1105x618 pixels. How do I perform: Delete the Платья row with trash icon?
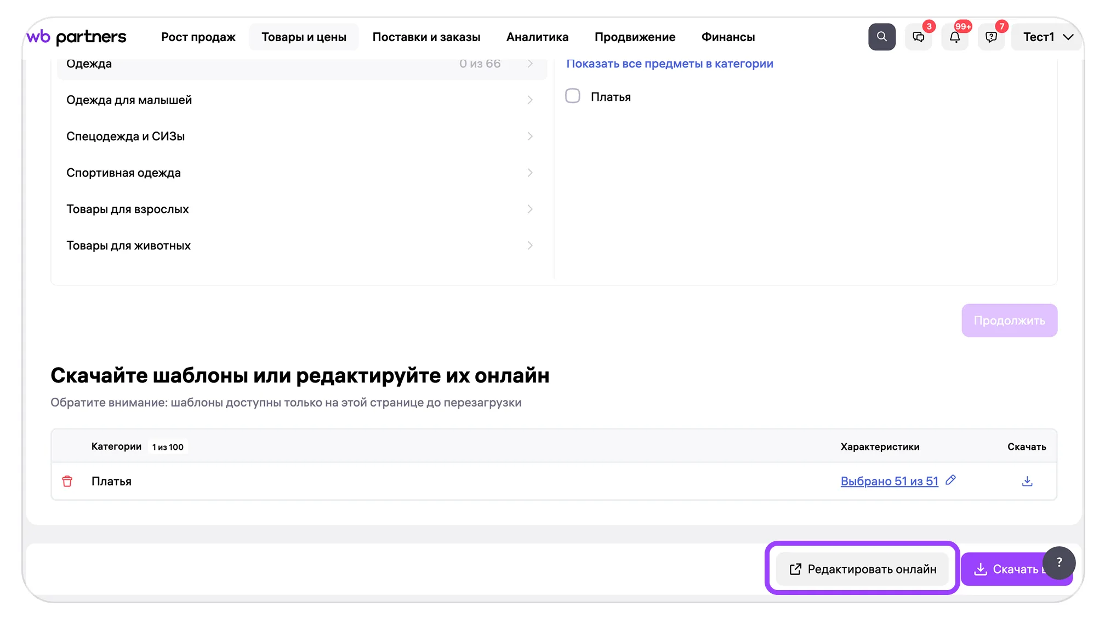[x=67, y=481]
